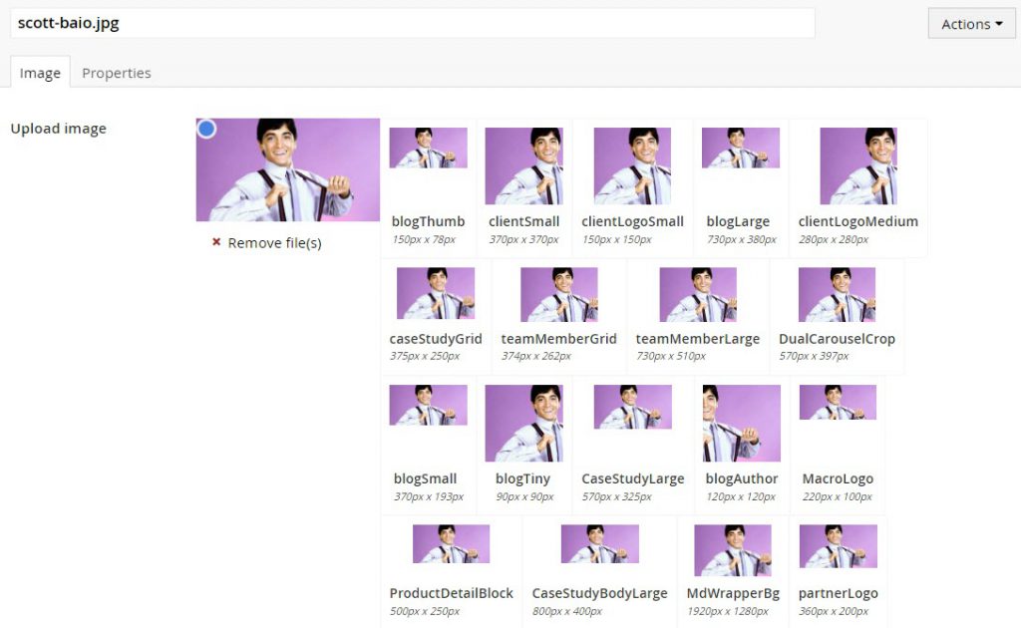Switch to the Properties tab
The width and height of the screenshot is (1021, 628).
click(x=117, y=73)
